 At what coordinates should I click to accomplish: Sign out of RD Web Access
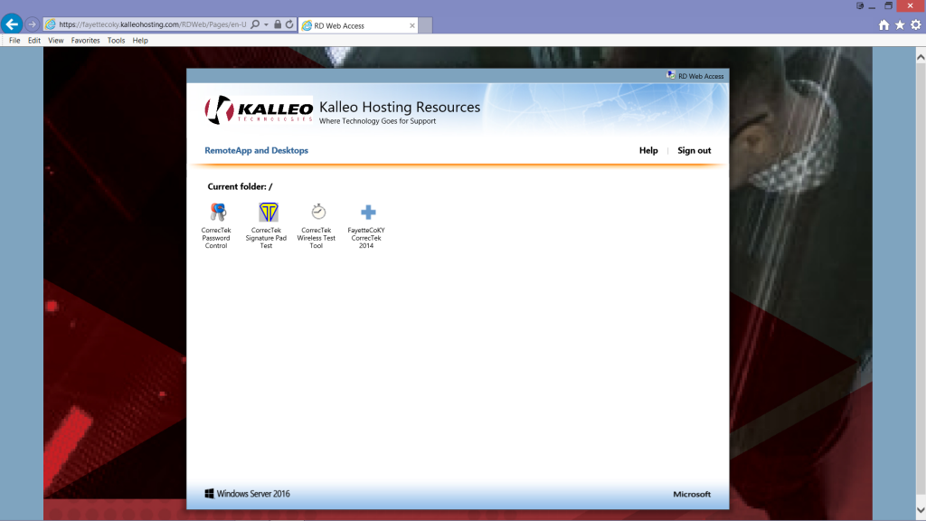click(x=694, y=150)
